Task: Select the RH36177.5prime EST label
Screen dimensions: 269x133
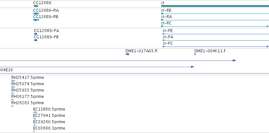Action: pos(28,97)
